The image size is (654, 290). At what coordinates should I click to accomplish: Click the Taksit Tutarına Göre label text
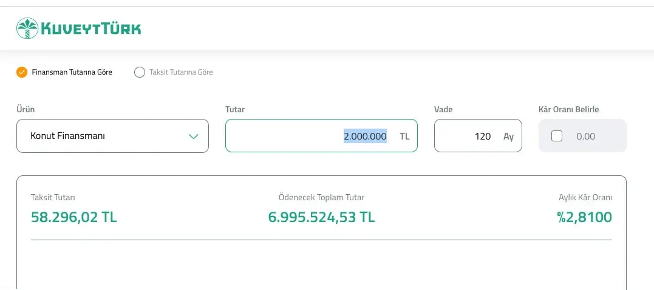181,72
